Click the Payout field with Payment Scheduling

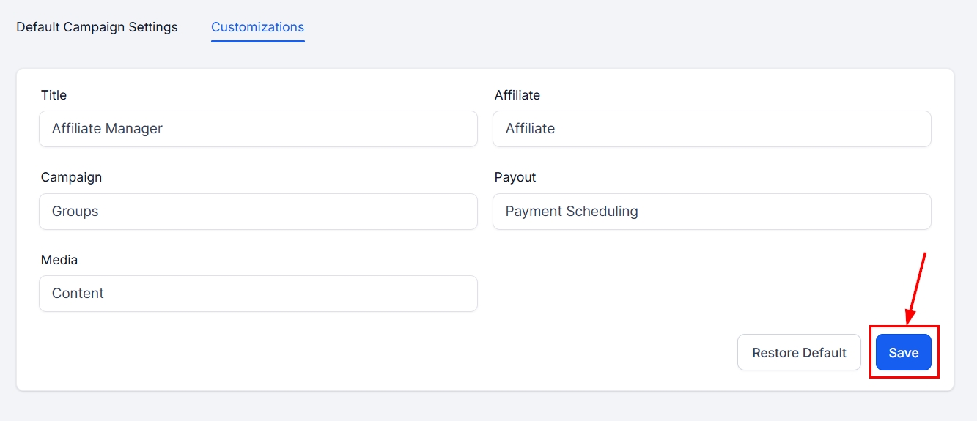click(711, 212)
